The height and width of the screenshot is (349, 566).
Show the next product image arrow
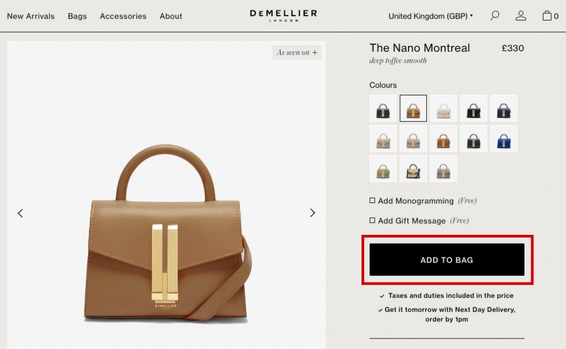click(x=313, y=213)
